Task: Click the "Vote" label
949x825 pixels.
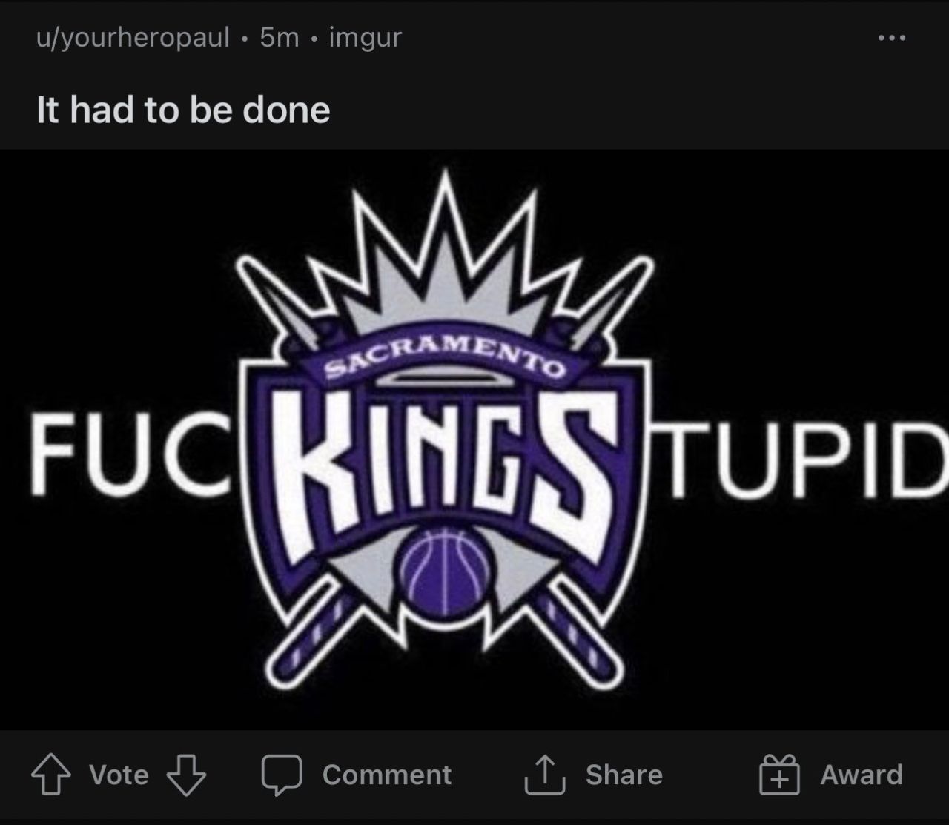Action: [x=119, y=775]
